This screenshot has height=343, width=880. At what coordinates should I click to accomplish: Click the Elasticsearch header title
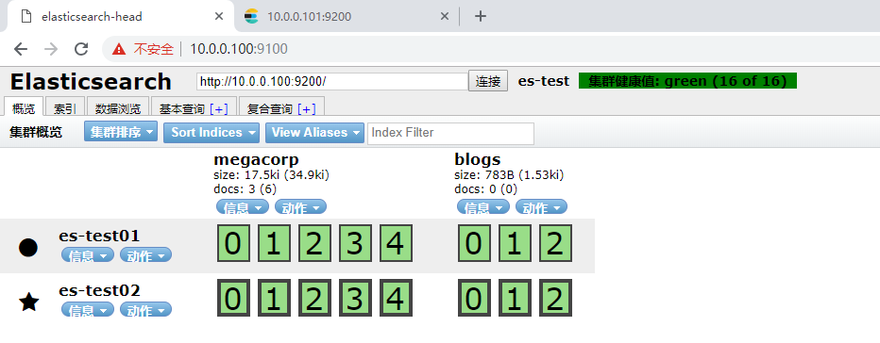tap(91, 82)
